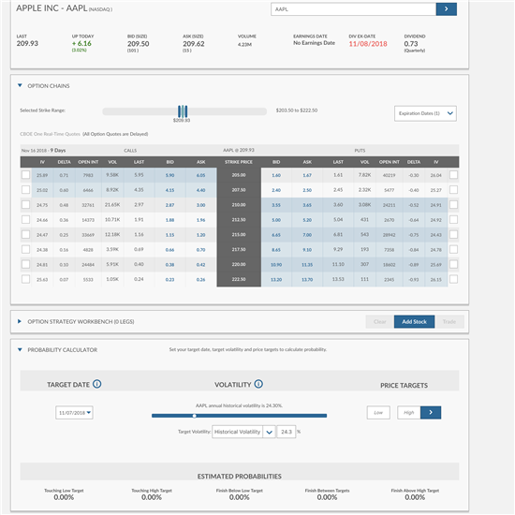Check the call checkbox for strike 210.00
This screenshot has height=515, width=515.
tap(25, 205)
